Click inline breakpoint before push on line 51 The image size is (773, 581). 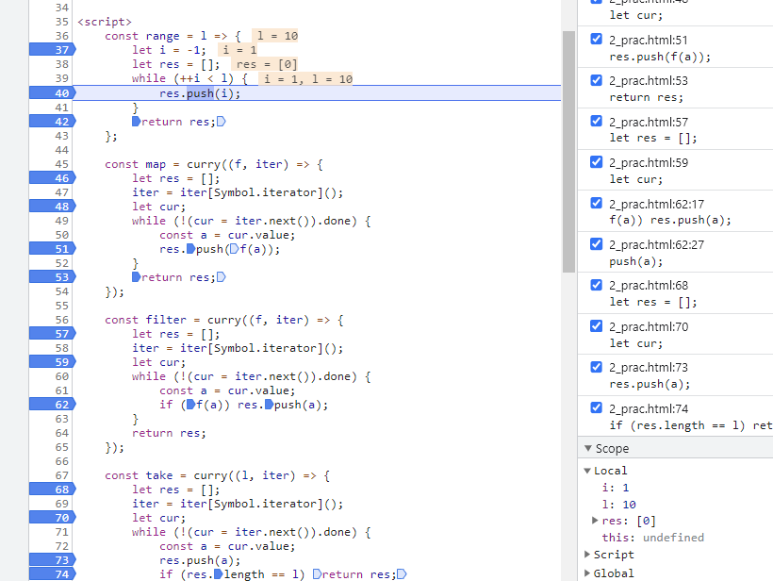[x=190, y=249]
